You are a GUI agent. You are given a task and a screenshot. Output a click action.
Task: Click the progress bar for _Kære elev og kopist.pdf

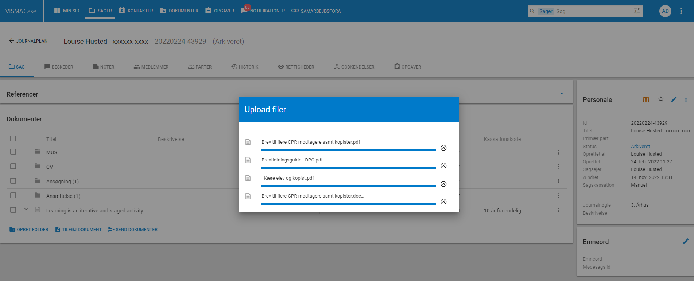pyautogui.click(x=349, y=186)
